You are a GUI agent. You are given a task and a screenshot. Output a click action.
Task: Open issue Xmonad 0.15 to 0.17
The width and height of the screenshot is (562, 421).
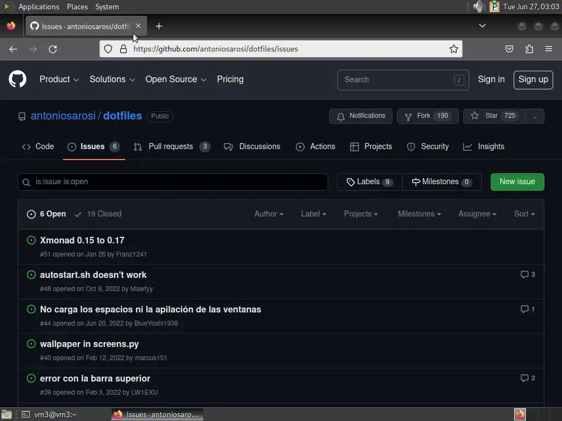tap(82, 240)
